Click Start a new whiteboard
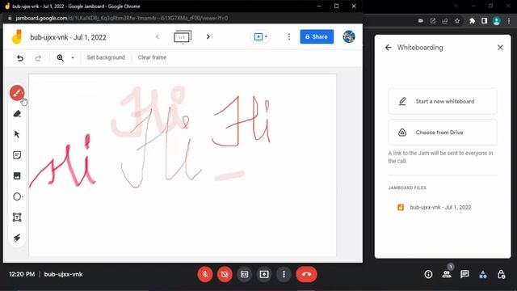The image size is (517, 291). (443, 101)
